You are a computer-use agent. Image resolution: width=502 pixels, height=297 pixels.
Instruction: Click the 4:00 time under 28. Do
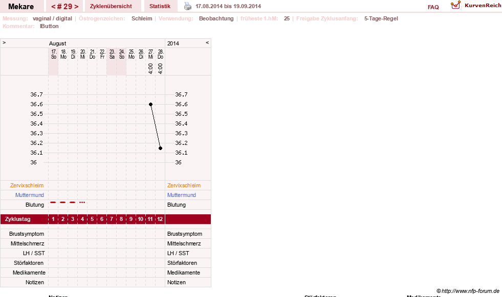[160, 68]
